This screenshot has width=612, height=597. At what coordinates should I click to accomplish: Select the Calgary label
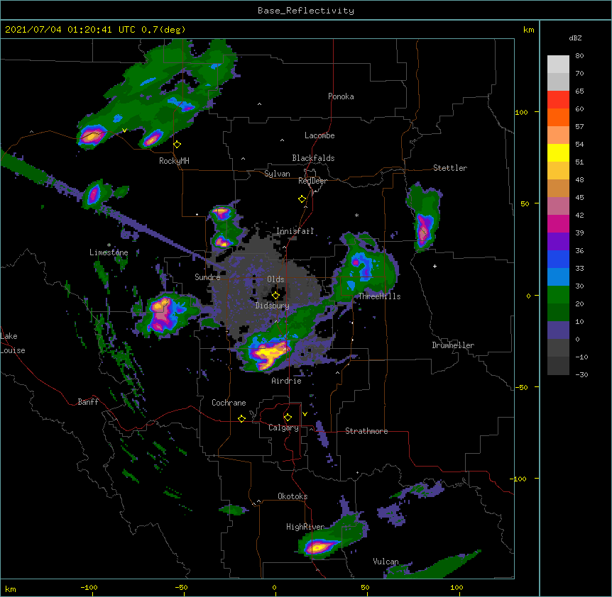tap(284, 428)
